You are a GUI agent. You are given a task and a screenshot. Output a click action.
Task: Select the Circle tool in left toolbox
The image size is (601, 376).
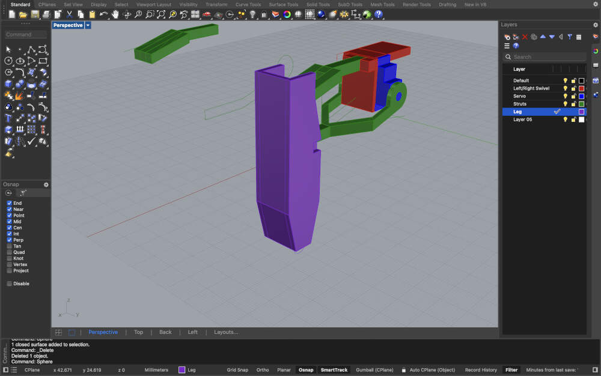point(8,61)
